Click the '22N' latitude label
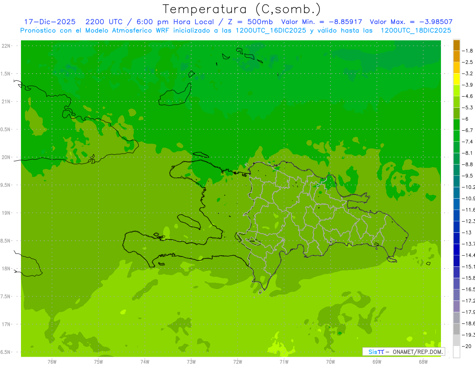Image resolution: width=475 pixels, height=367 pixels. (6, 46)
